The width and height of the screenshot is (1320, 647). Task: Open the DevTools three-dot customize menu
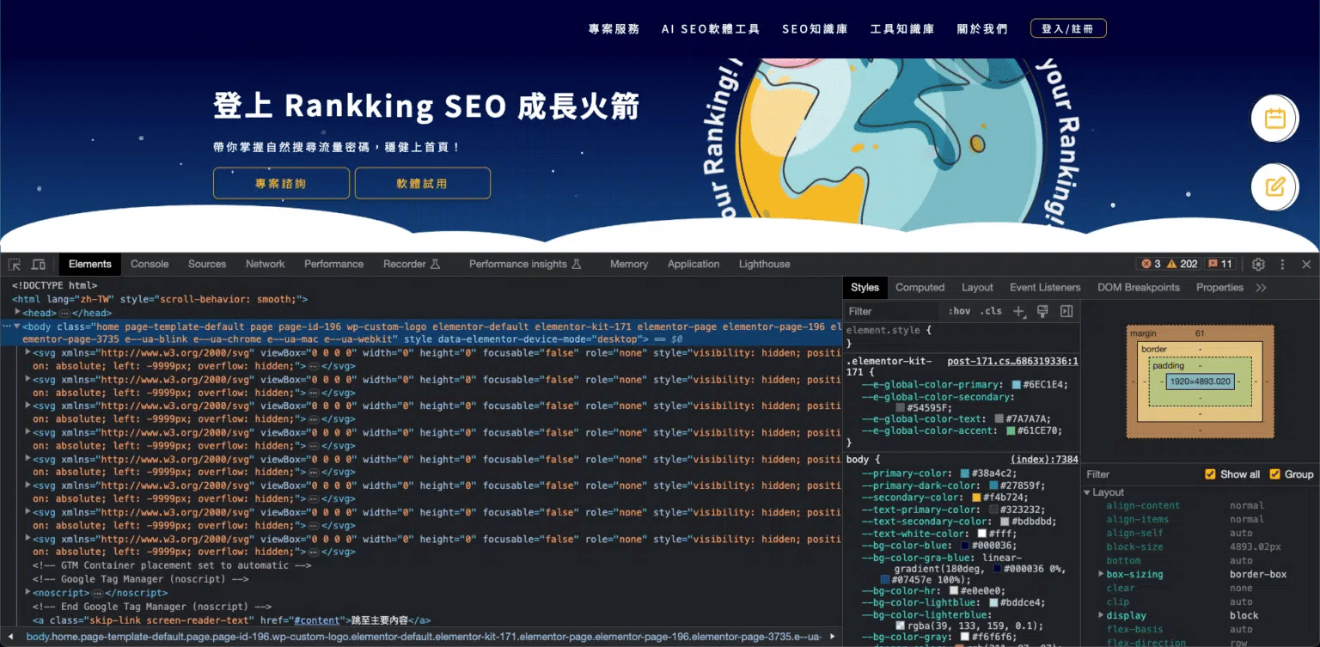(1282, 265)
